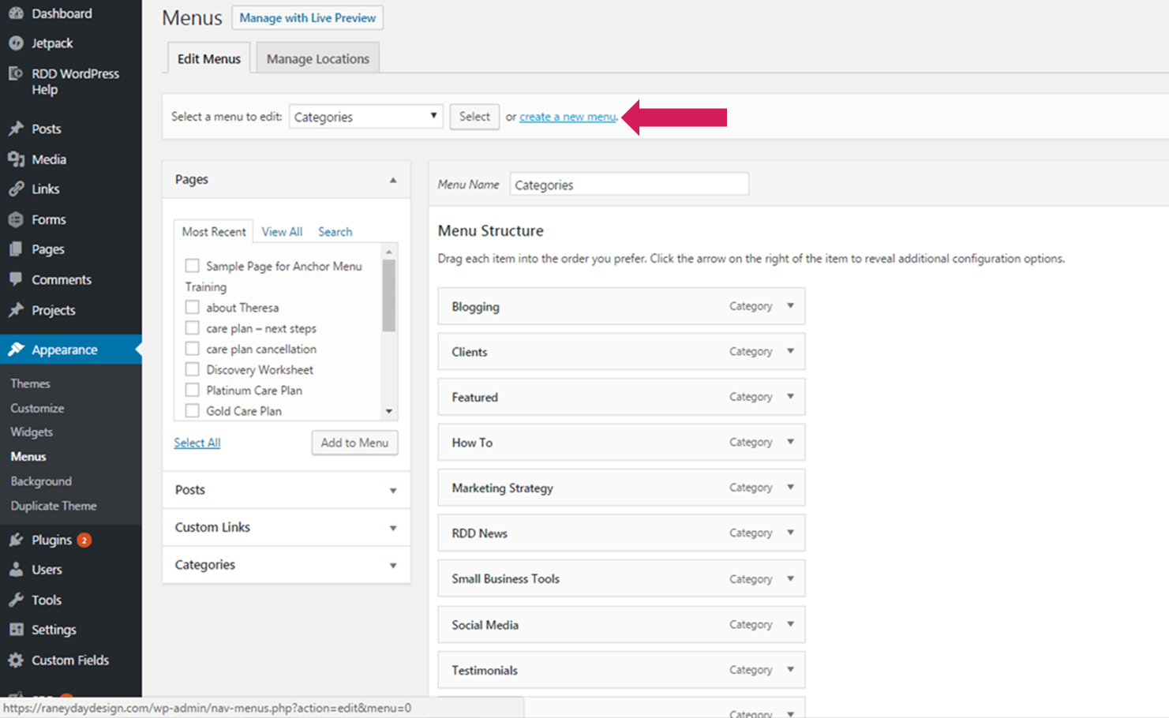Open Duplicate Theme under Appearance
The height and width of the screenshot is (718, 1169).
point(54,506)
